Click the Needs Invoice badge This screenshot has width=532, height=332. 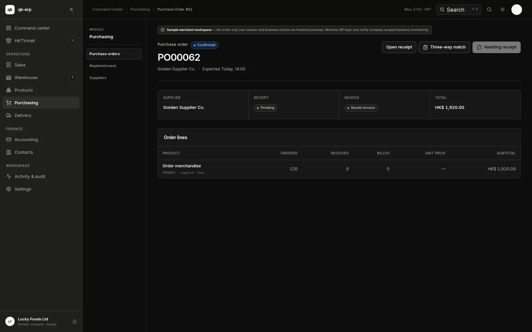(361, 108)
